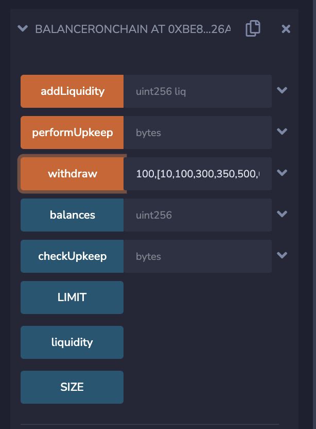Remove BalancerOnchain from deployed contracts via X
The image size is (316, 429).
286,29
